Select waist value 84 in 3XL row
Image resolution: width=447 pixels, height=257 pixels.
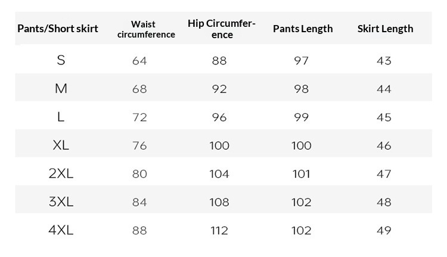[x=139, y=202]
